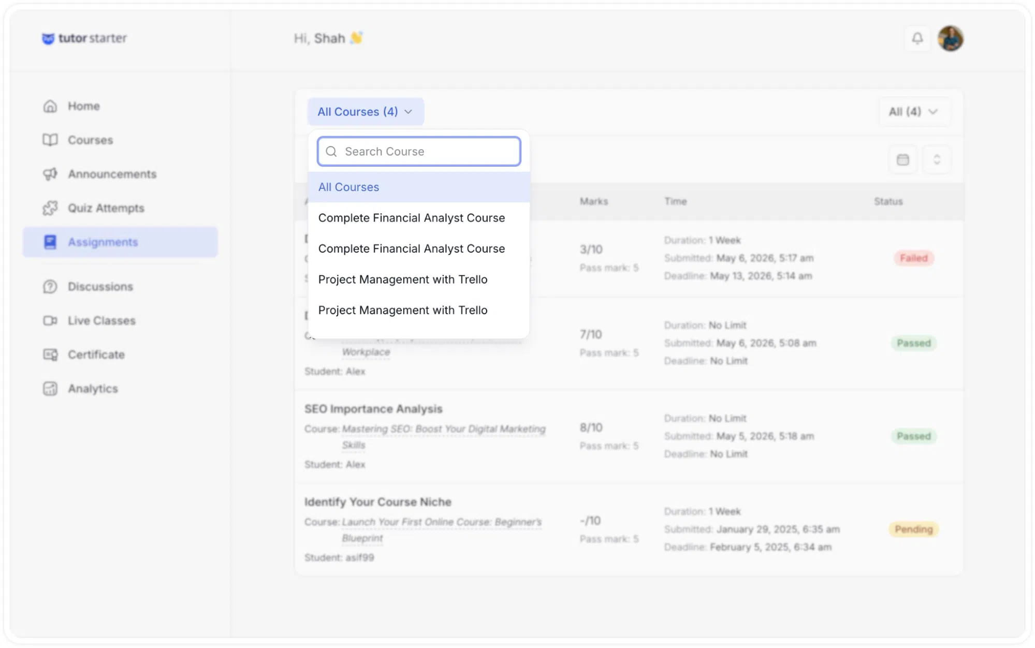
Task: Focus the Search Course input field
Action: 419,152
